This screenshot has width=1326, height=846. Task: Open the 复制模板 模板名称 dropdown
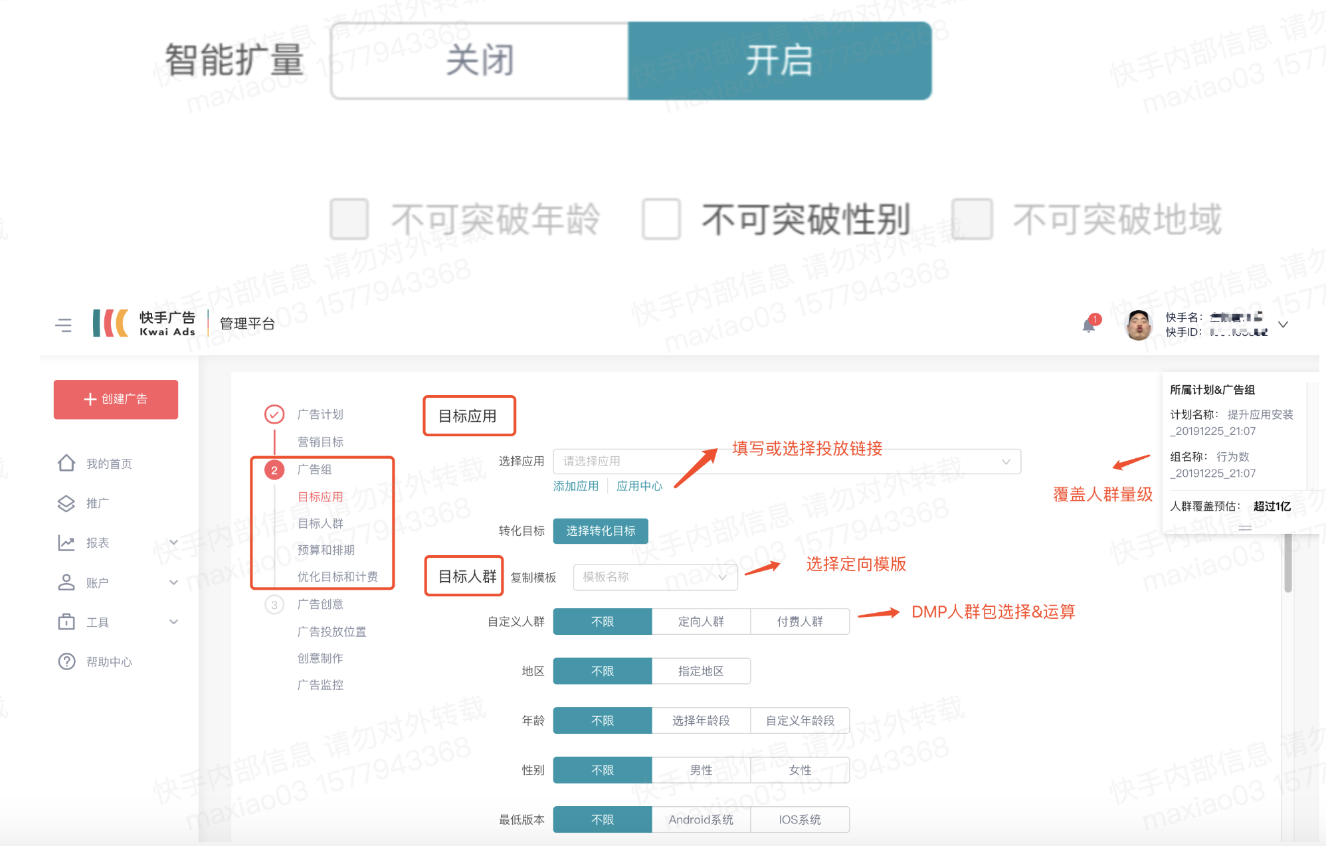[x=655, y=577]
